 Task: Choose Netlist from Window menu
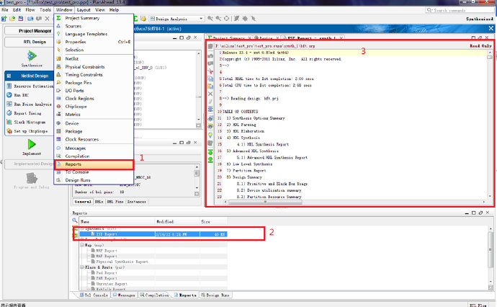[94, 58]
